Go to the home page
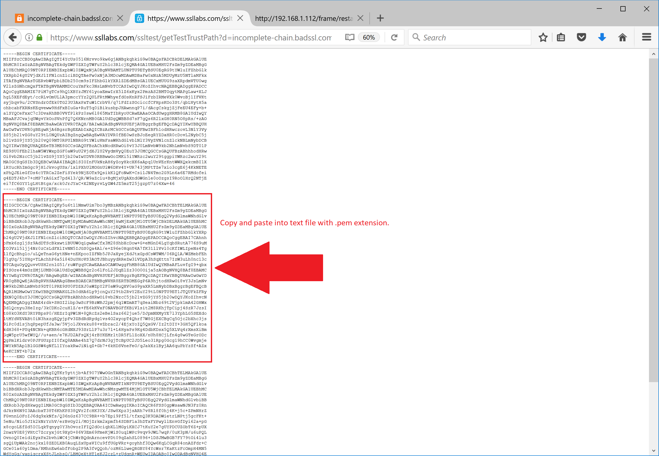Image resolution: width=659 pixels, height=456 pixels. tap(622, 37)
